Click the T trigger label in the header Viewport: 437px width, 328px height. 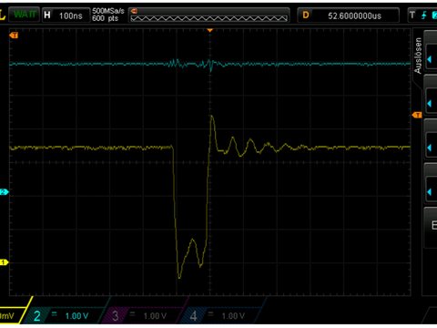pyautogui.click(x=412, y=15)
